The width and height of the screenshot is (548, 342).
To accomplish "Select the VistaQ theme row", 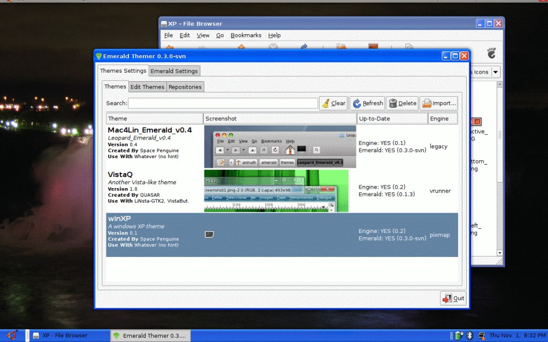I will point(281,191).
